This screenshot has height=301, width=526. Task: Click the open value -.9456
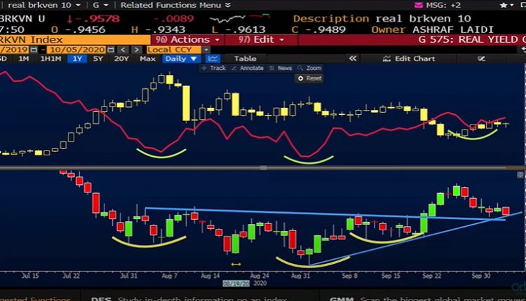click(x=86, y=29)
